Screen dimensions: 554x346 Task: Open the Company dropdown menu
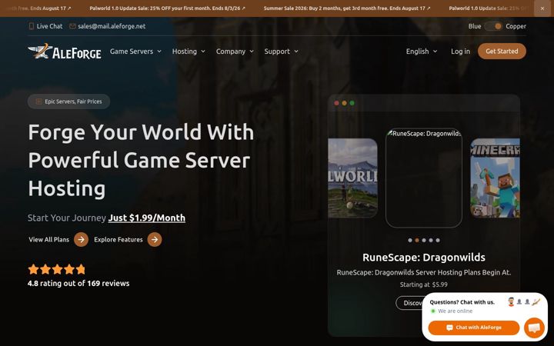(x=235, y=52)
